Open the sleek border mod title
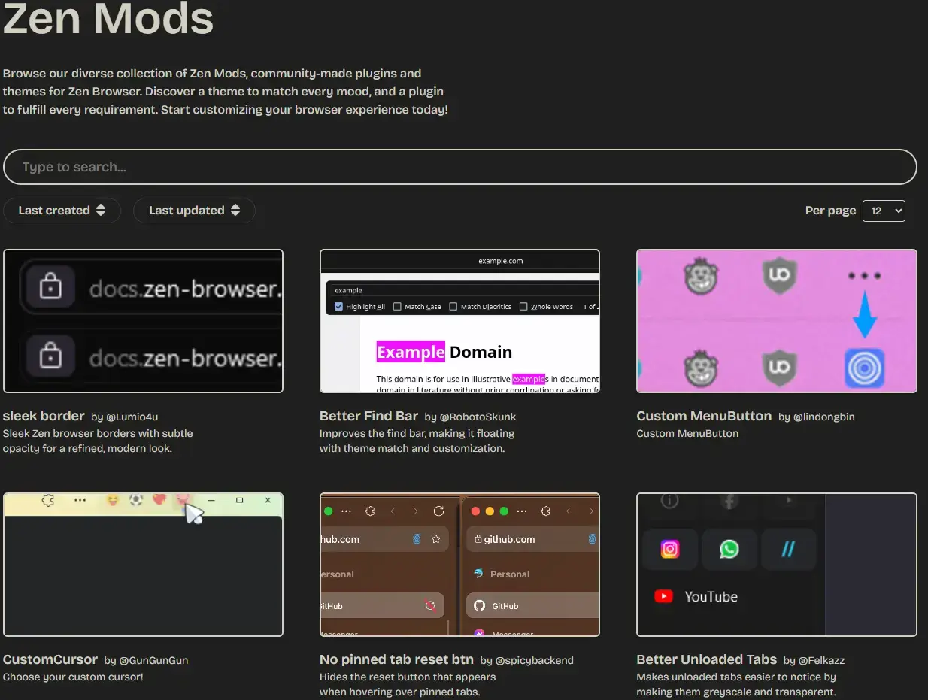 click(44, 416)
